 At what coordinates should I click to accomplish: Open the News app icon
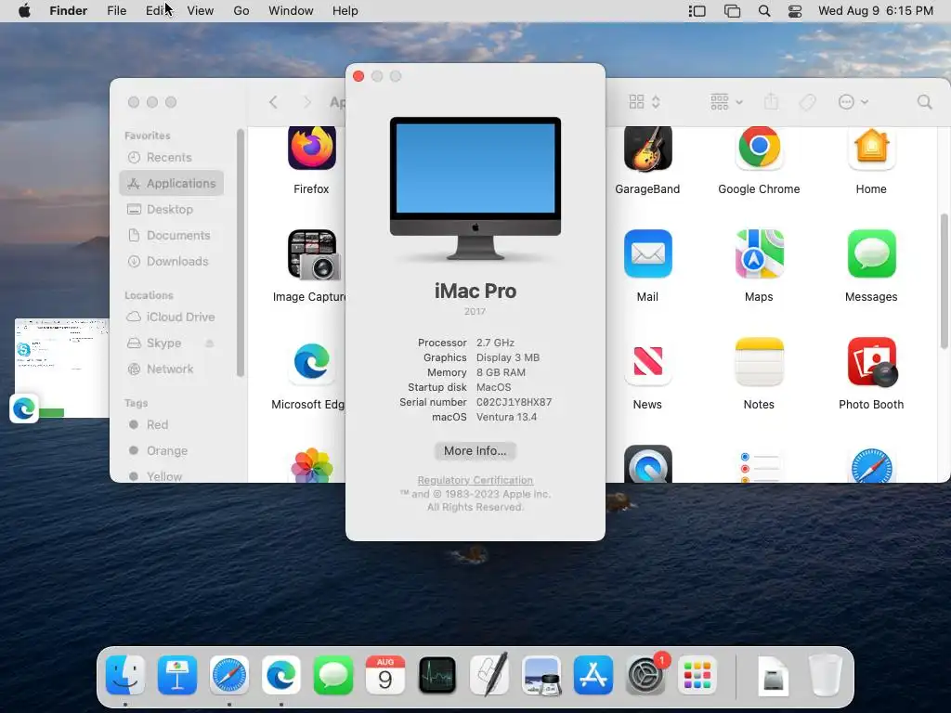(647, 361)
